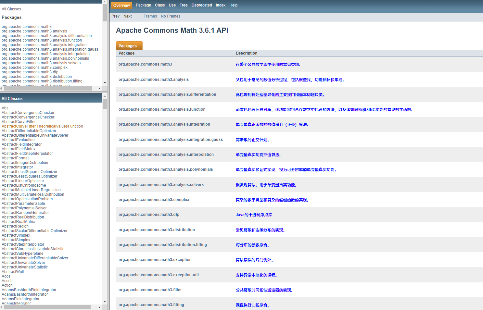Open the AbstractRandomGenerator class

(25, 212)
